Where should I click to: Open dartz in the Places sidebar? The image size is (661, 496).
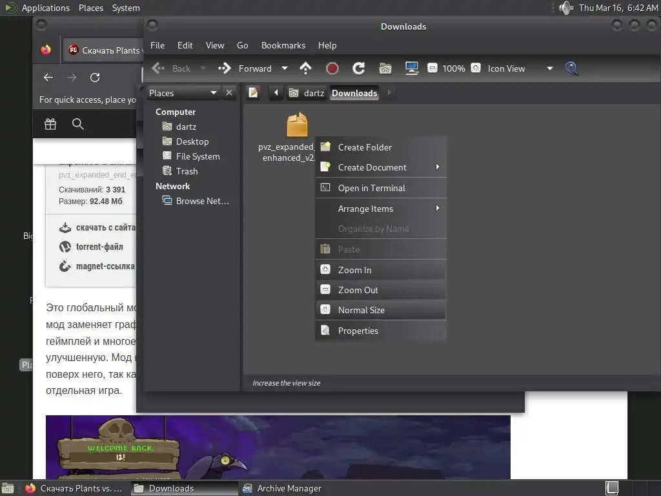tap(186, 127)
